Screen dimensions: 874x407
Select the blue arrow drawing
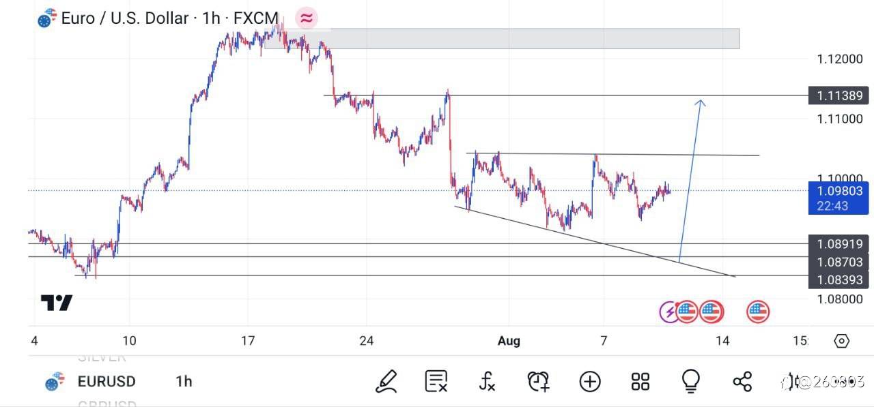point(691,177)
